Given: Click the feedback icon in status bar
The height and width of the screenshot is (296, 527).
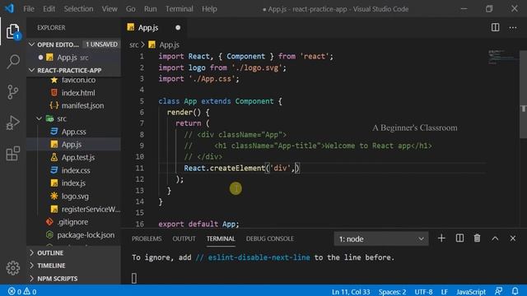Looking at the screenshot, I should (x=498, y=291).
